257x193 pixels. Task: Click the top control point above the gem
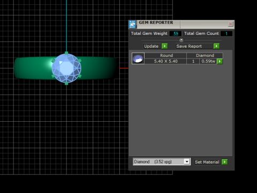[66, 53]
